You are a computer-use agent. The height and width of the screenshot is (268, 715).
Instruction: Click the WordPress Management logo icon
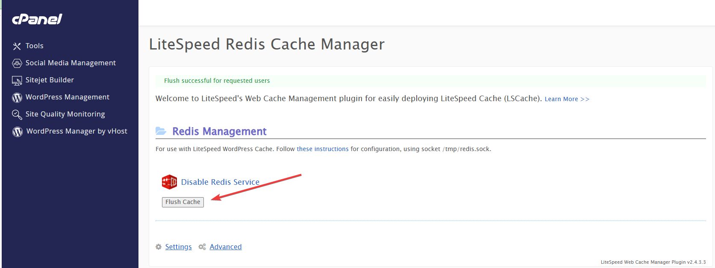click(17, 98)
